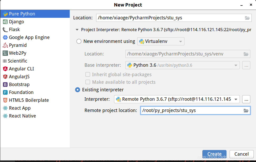Select Web2Py project type
This screenshot has height=162, width=256.
coord(35,53)
